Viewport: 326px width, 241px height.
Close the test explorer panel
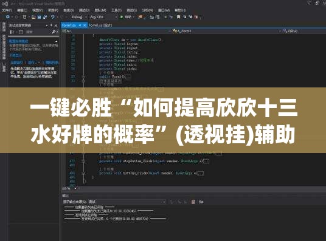pyautogui.click(x=56, y=25)
